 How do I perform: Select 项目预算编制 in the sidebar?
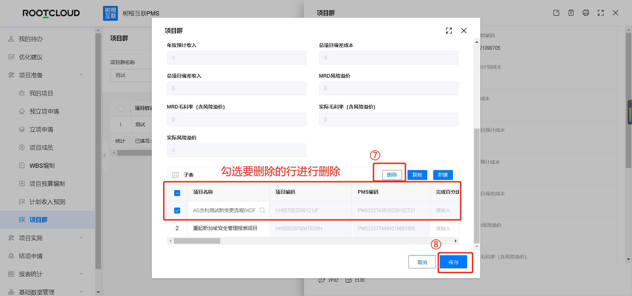[47, 184]
